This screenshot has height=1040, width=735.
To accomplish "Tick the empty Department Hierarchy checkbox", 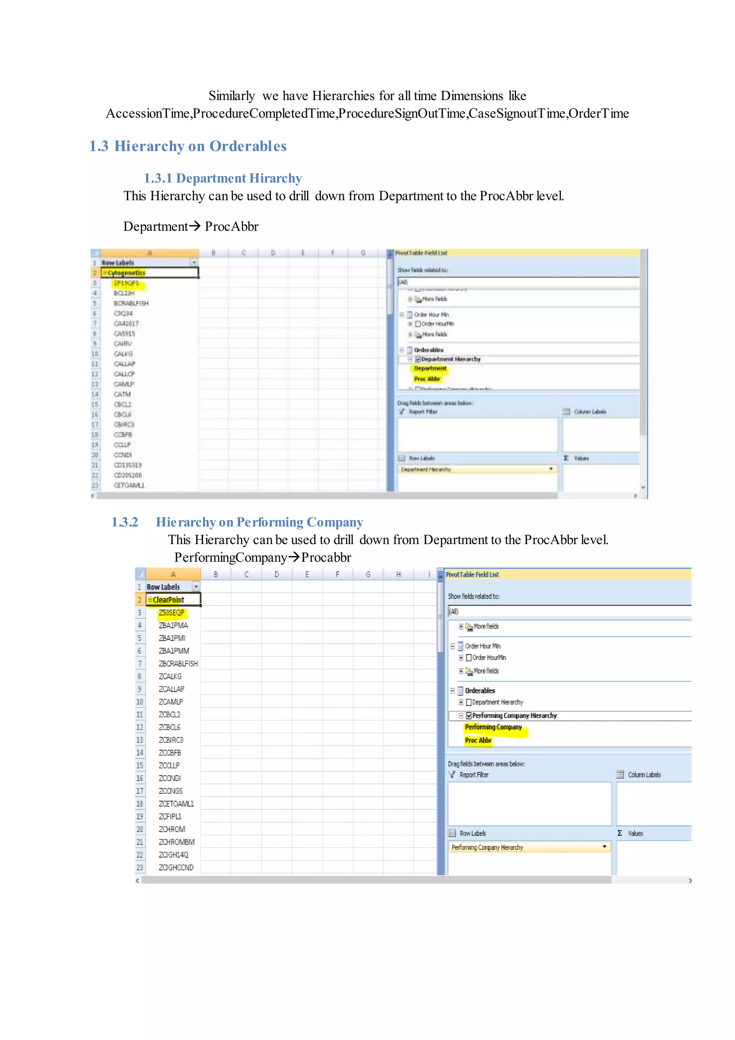I will click(x=469, y=702).
